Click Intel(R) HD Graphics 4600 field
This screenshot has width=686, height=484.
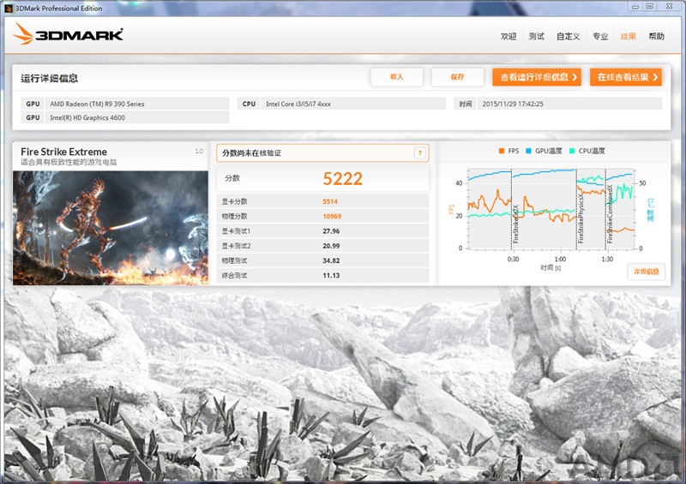137,117
